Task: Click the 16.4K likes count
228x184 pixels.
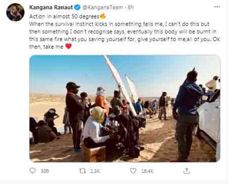Action: [x=147, y=171]
